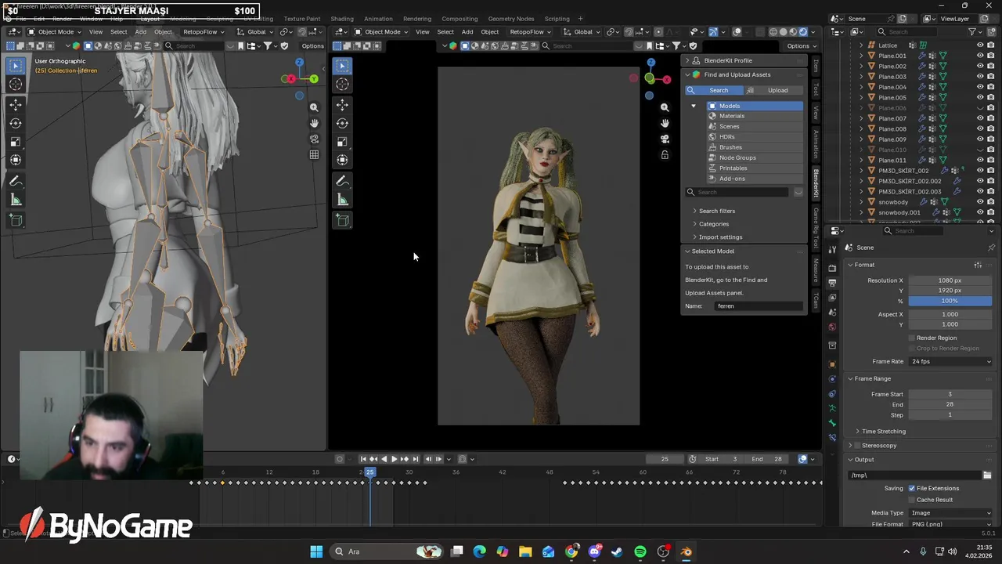Viewport: 1002px width, 564px height.
Task: Expand the Search filters section
Action: [716, 211]
